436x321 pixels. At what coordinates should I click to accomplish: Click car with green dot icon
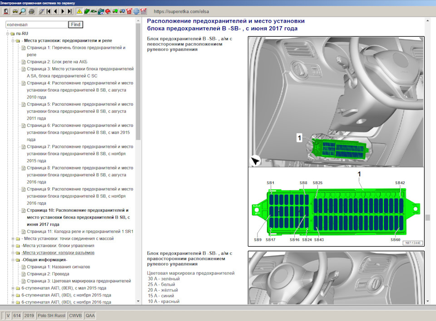click(115, 11)
